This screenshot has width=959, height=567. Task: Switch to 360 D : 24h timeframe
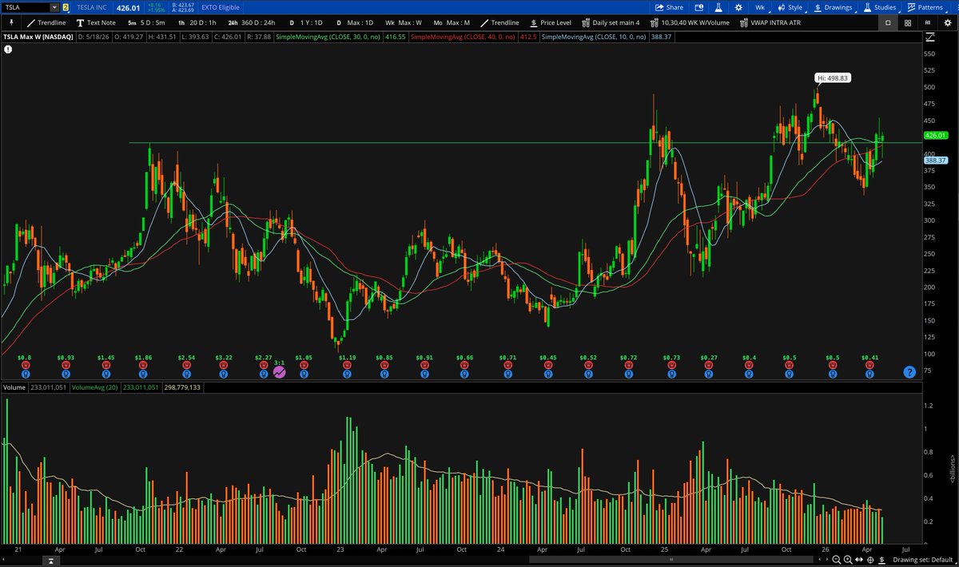tap(253, 23)
